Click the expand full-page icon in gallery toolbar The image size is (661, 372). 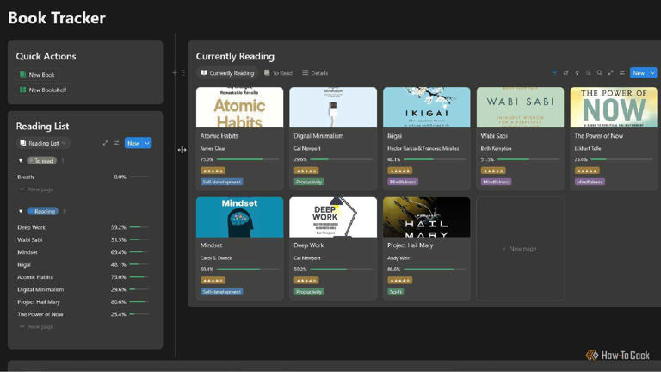[610, 73]
